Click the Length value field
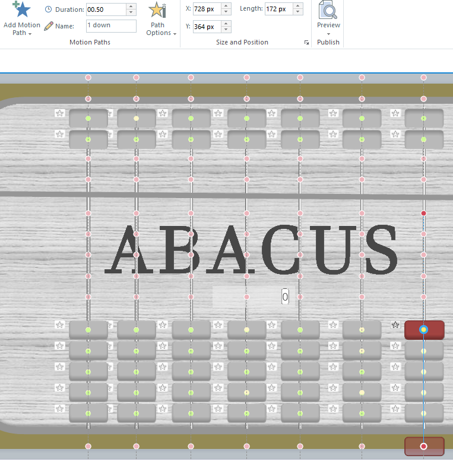Image resolution: width=453 pixels, height=462 pixels. (x=278, y=9)
